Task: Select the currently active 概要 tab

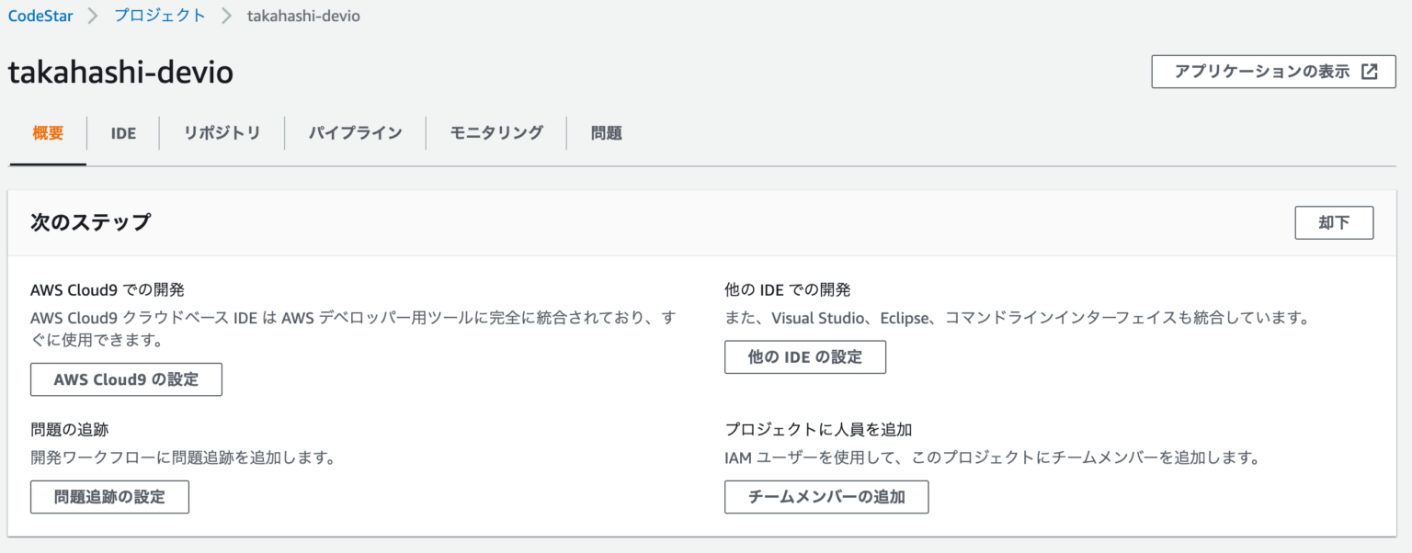Action: [47, 133]
